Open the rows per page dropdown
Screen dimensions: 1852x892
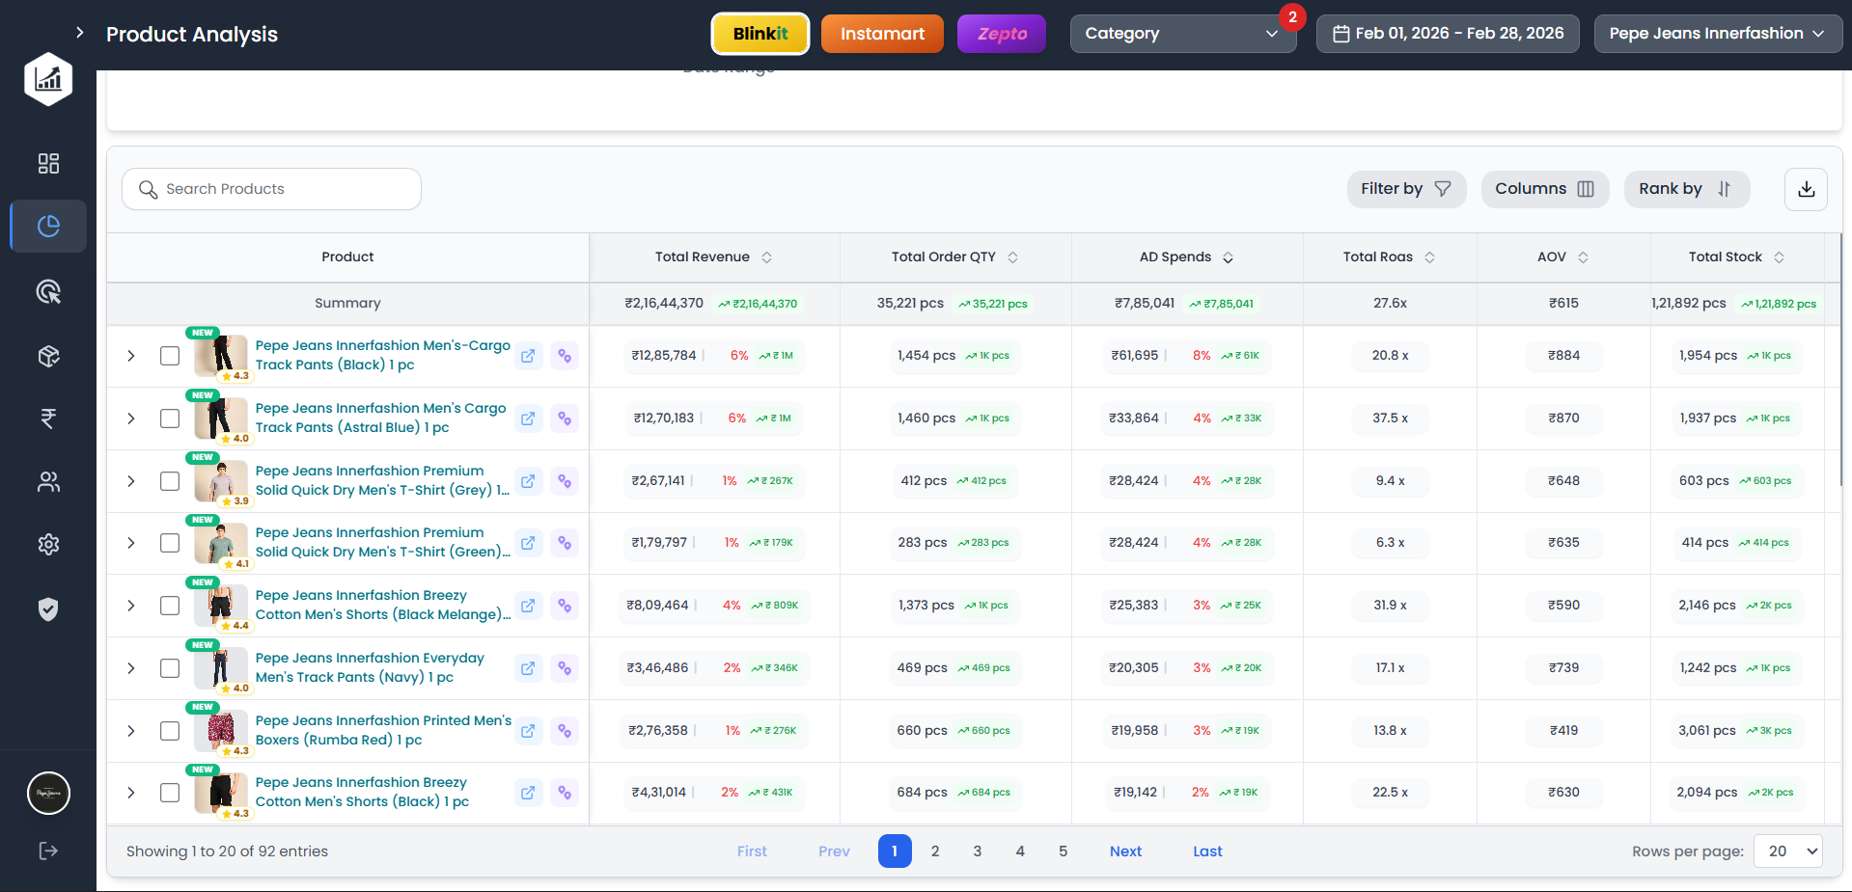click(1788, 851)
